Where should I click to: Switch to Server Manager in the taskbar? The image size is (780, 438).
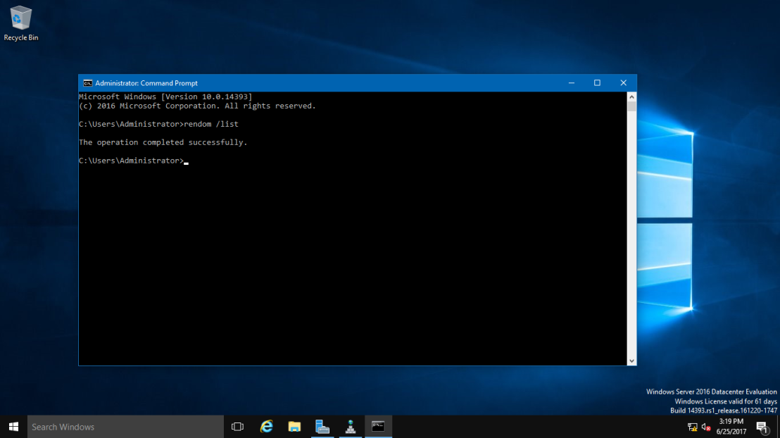pyautogui.click(x=322, y=427)
